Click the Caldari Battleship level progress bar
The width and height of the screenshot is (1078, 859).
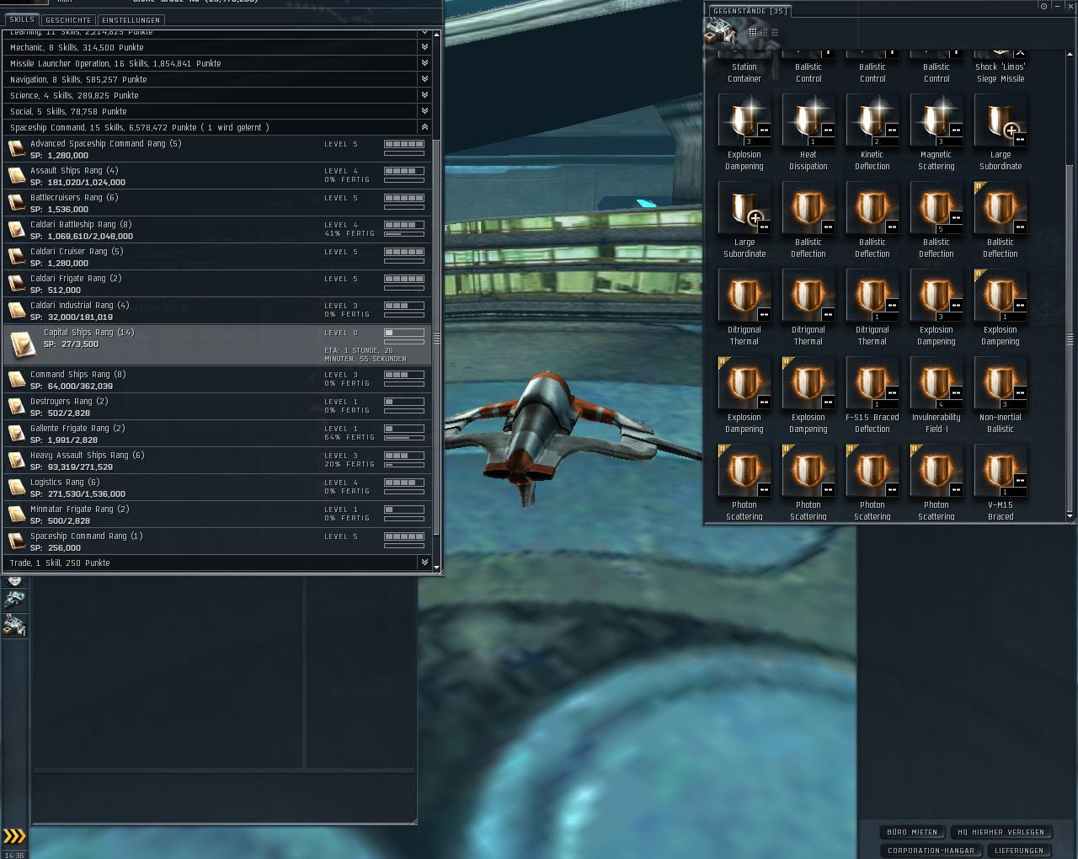click(x=404, y=225)
